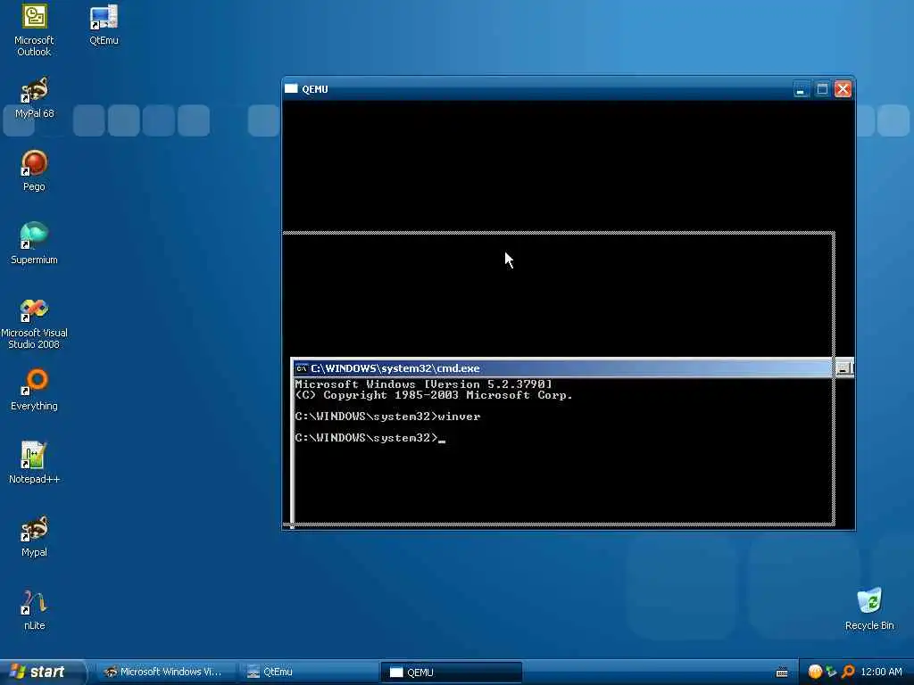Open the Start menu
Screen dimensions: 914x685
coord(41,672)
